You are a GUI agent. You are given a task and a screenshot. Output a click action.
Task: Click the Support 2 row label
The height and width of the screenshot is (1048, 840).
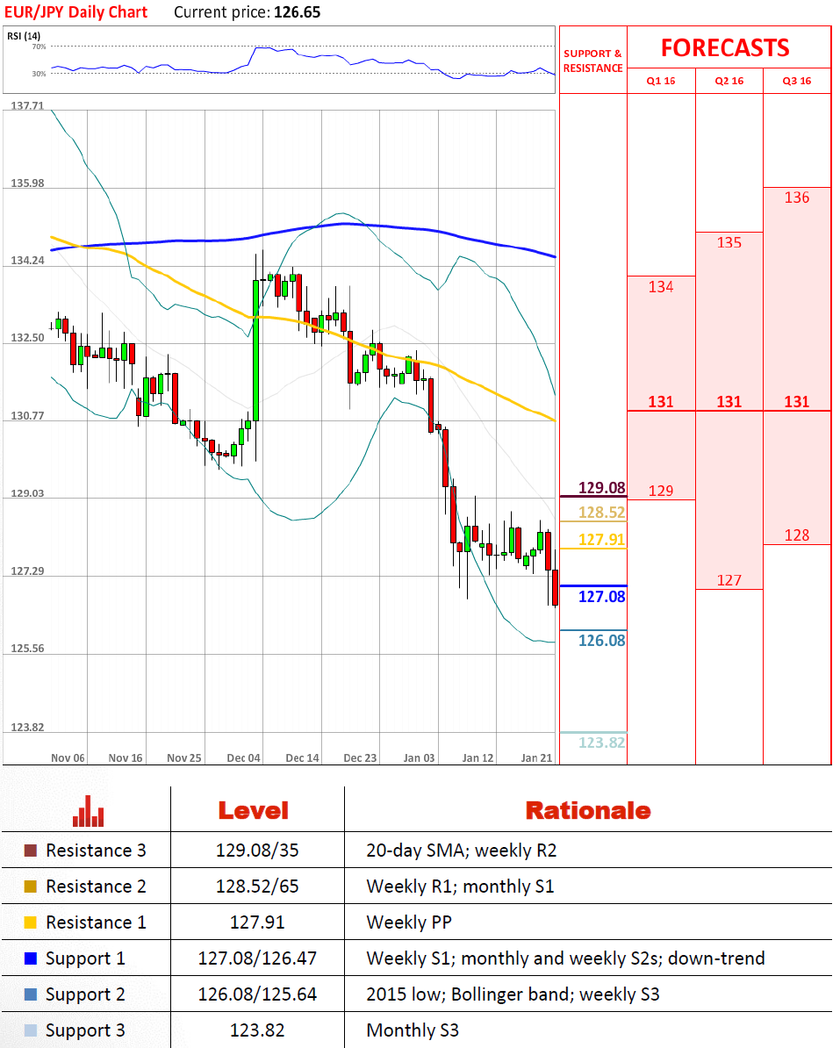click(x=85, y=994)
